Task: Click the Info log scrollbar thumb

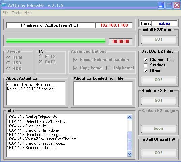Action: tap(130, 141)
